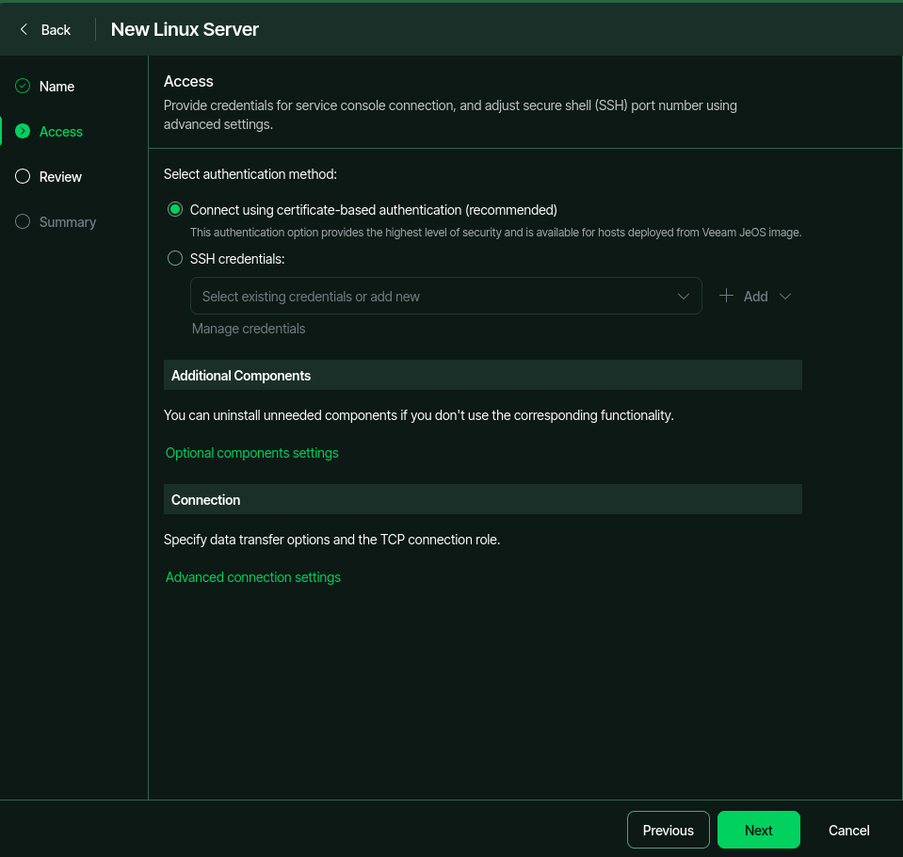Click the Back arrow icon

[24, 29]
